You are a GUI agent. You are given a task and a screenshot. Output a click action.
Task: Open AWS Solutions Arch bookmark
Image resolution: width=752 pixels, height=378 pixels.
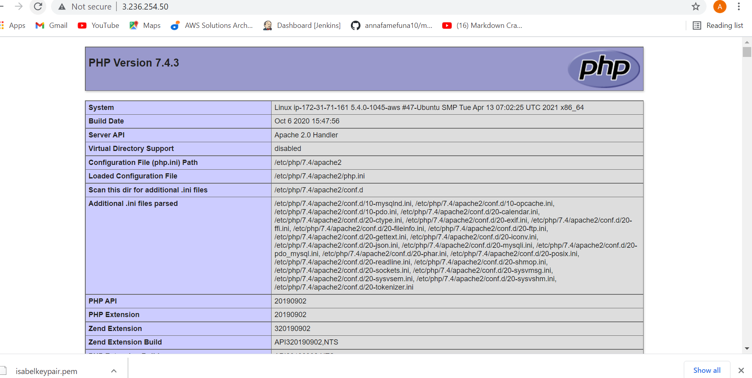point(212,25)
